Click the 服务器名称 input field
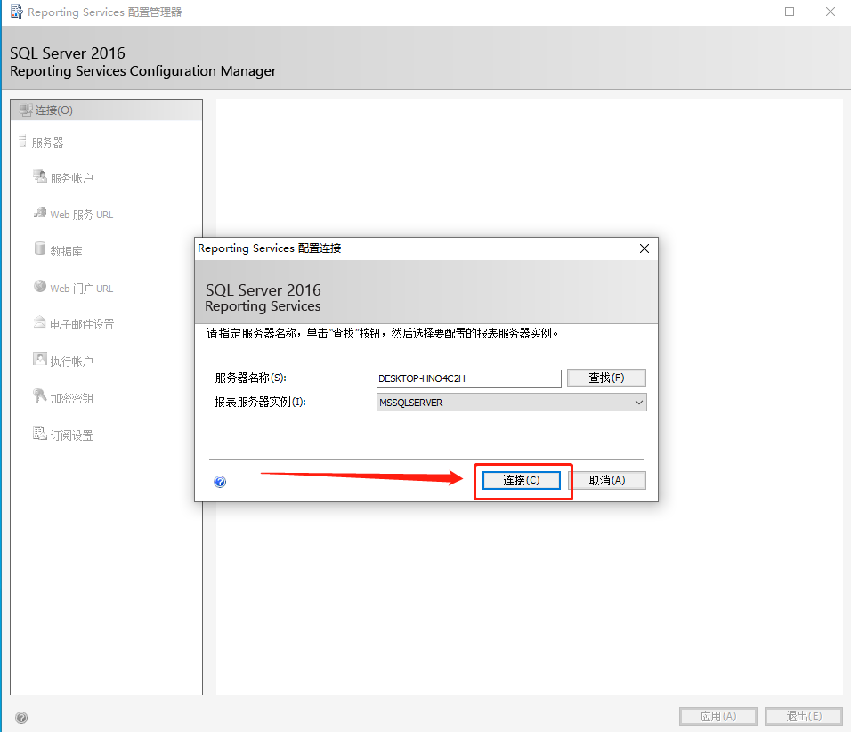Viewport: 851px width, 732px height. (x=468, y=378)
